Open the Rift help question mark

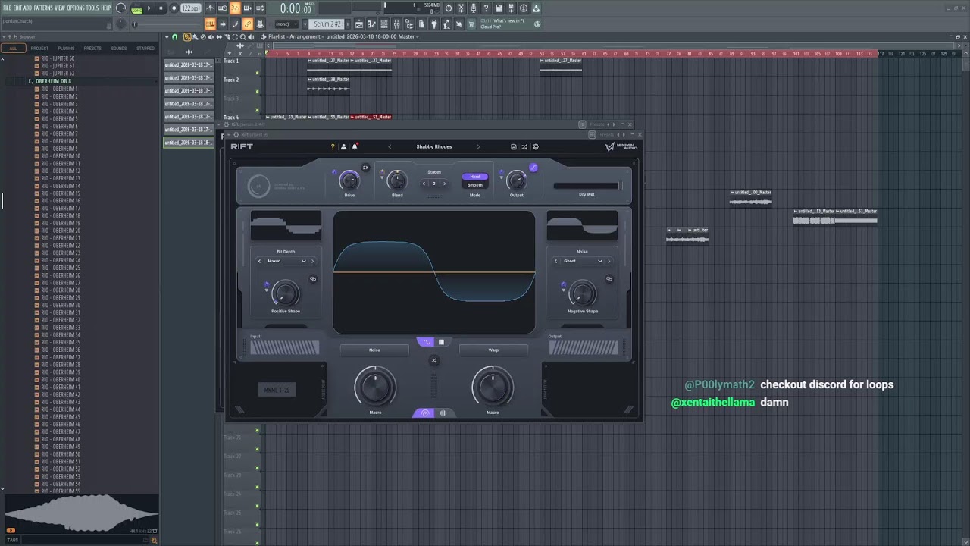pyautogui.click(x=332, y=147)
